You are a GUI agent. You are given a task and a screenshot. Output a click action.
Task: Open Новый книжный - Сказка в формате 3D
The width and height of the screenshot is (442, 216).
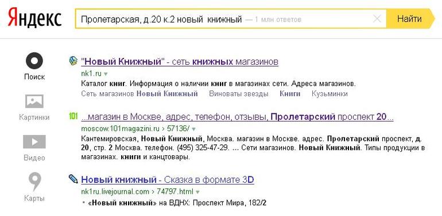pos(168,179)
